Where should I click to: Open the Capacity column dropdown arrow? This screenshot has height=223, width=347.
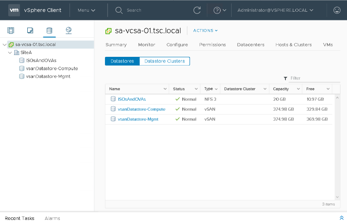click(298, 89)
